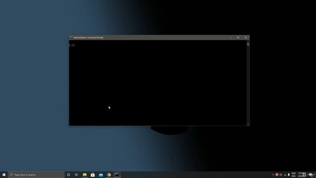Click the Command Prompt vertical scrollbar thumb

[x=248, y=44]
